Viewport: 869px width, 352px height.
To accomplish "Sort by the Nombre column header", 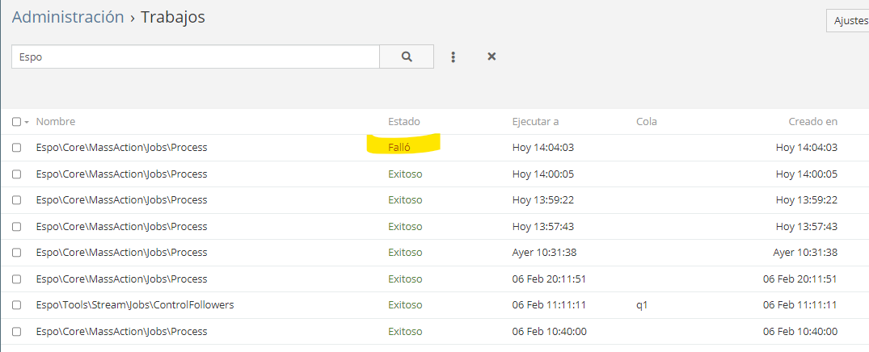I will click(x=56, y=122).
